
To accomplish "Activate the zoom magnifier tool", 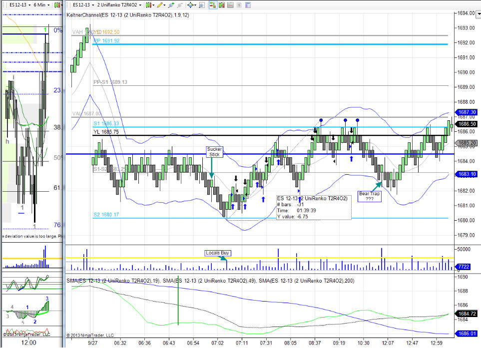I will pyautogui.click(x=202, y=5).
